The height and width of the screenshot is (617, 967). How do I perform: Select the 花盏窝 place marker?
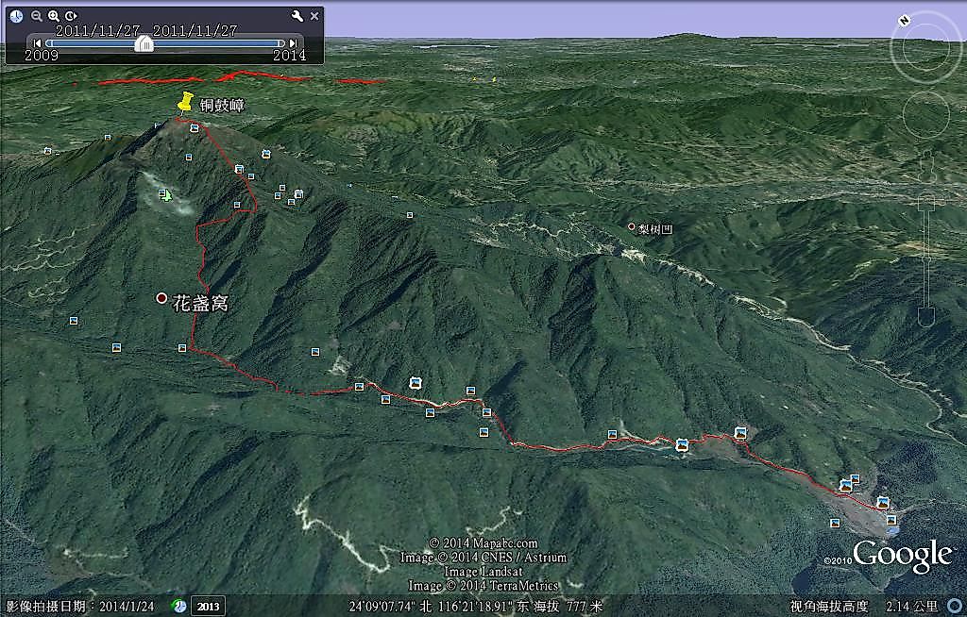pos(162,298)
